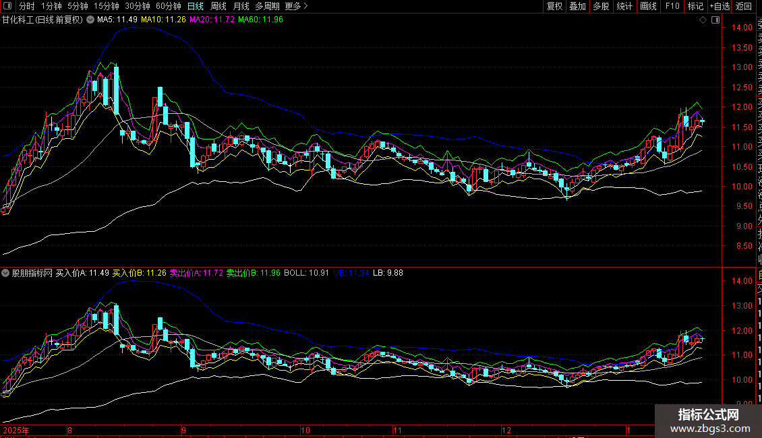Expand the 甘化科工 main chart indicator dropdown

click(90, 20)
